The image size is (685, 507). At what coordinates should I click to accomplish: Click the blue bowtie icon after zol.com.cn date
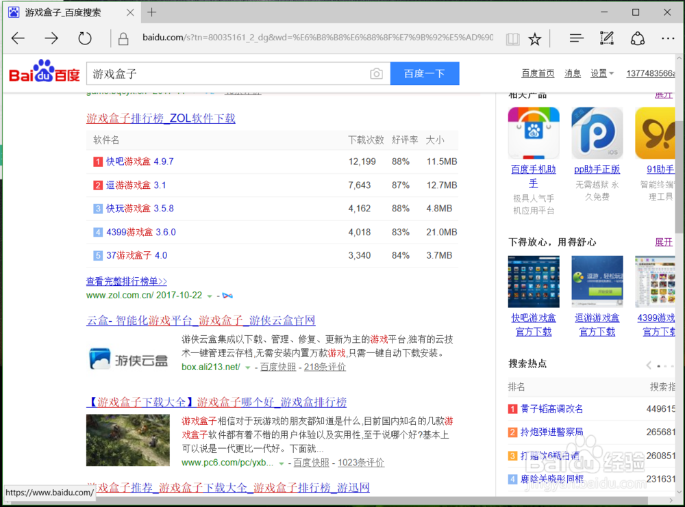pyautogui.click(x=227, y=296)
